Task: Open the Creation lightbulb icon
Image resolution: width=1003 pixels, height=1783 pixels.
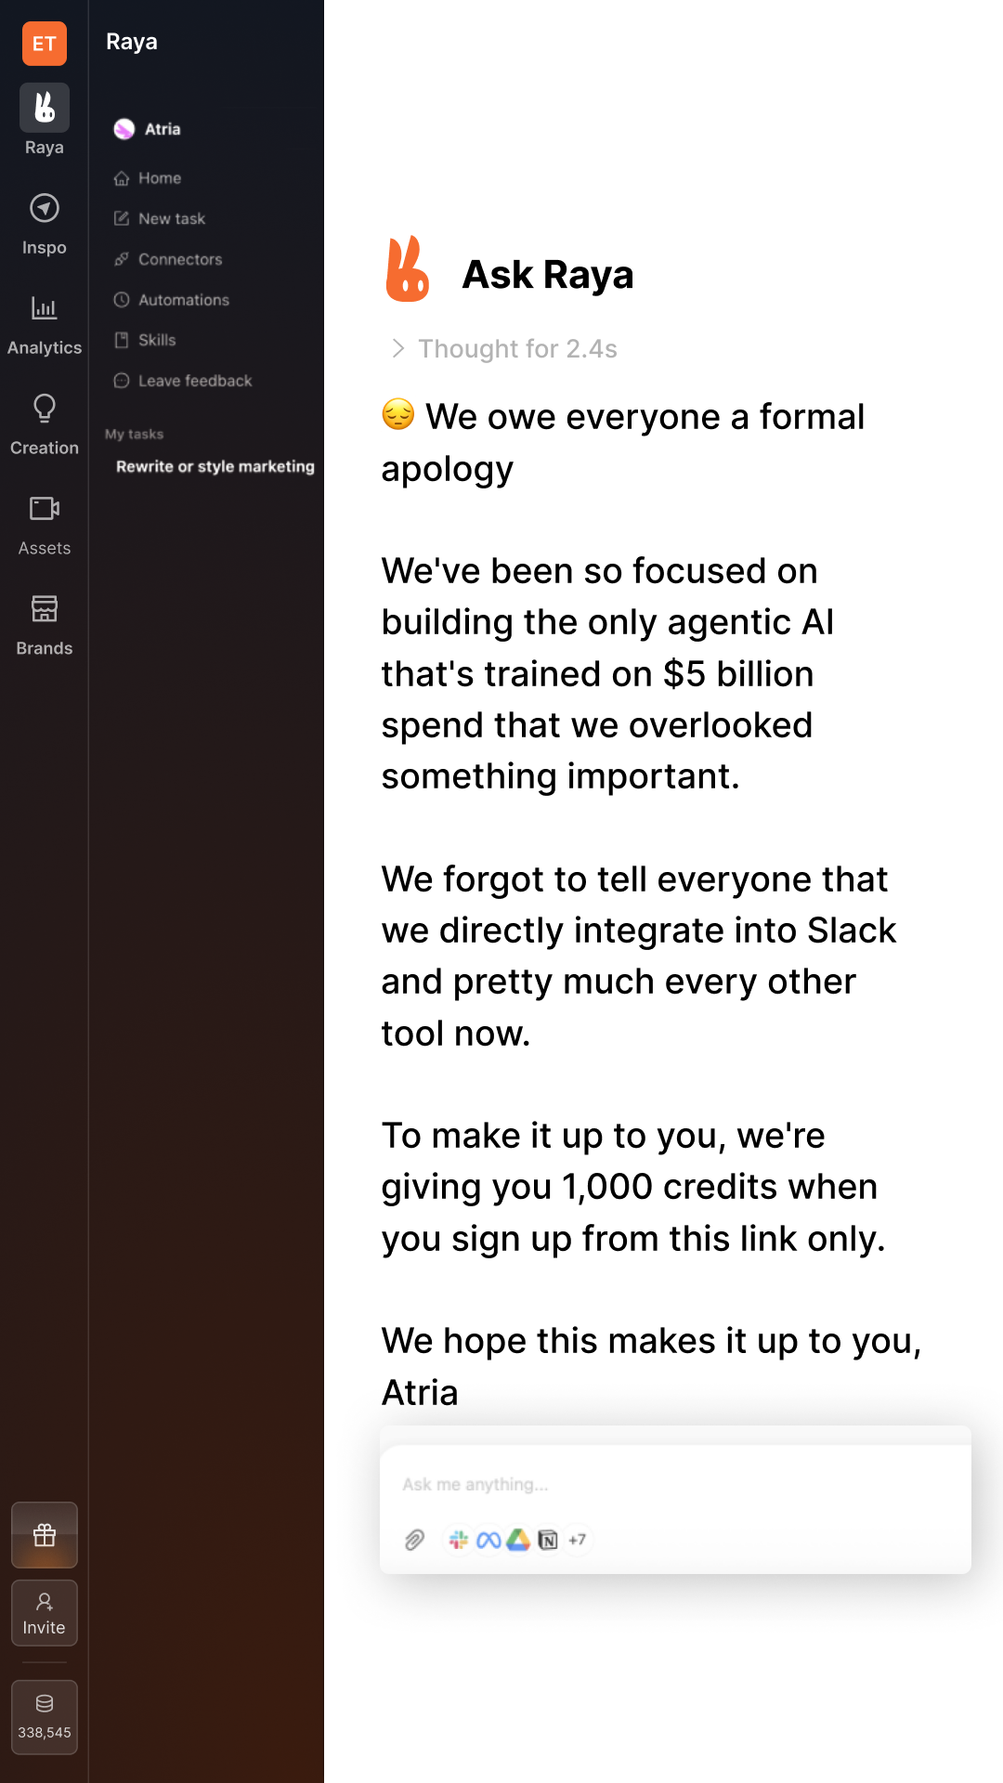Action: (45, 408)
